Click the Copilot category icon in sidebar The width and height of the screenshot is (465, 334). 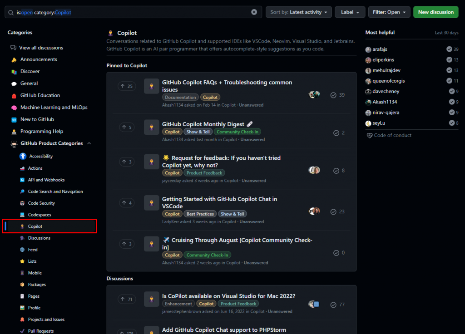point(22,226)
